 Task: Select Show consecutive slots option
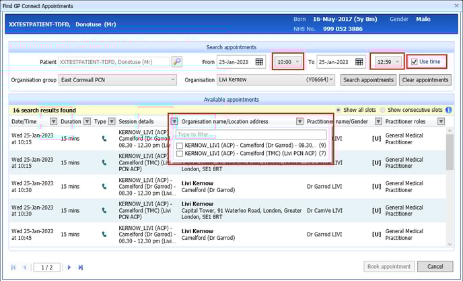pos(382,110)
